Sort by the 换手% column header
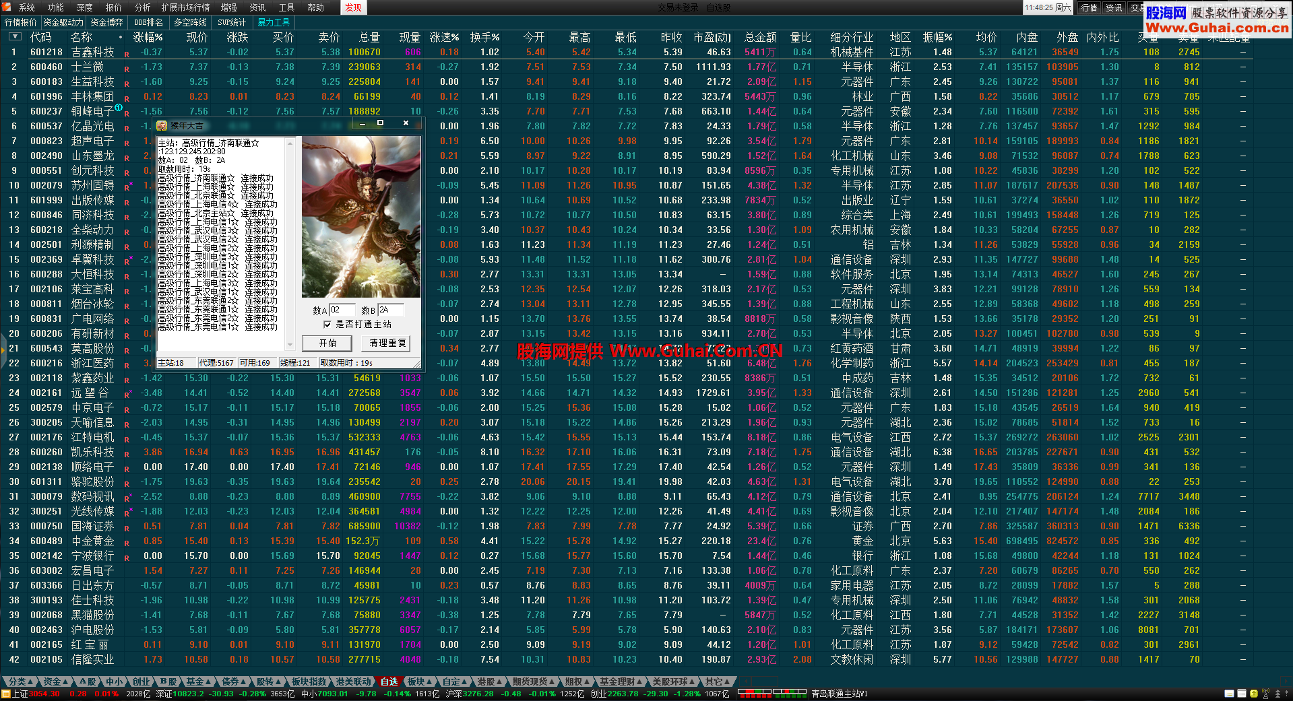The height and width of the screenshot is (701, 1293). pyautogui.click(x=485, y=37)
